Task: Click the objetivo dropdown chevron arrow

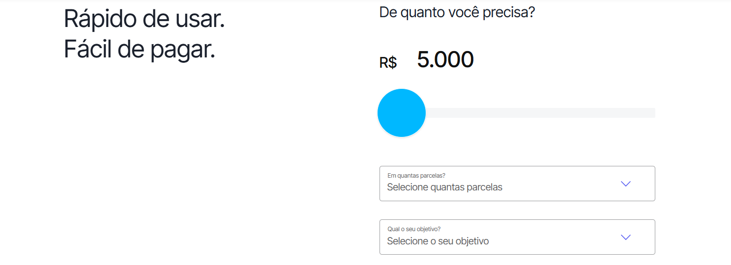Action: pyautogui.click(x=625, y=237)
